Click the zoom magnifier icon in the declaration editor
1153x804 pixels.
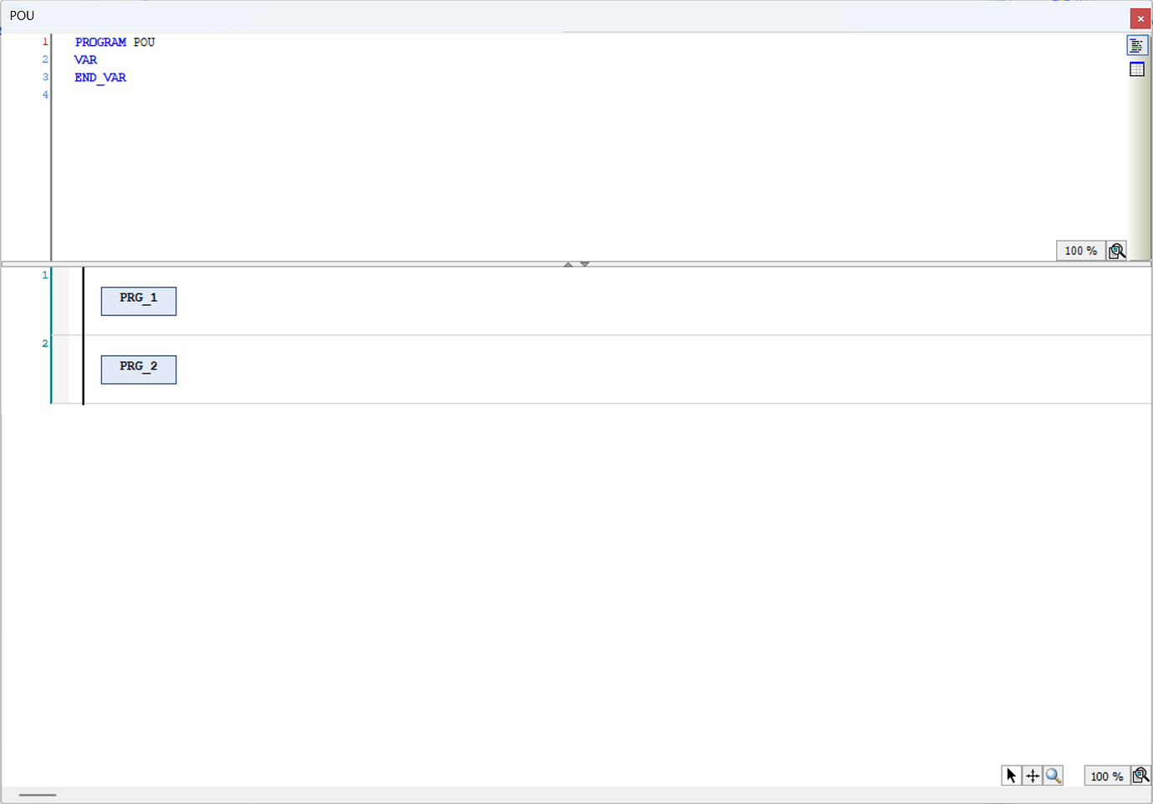click(x=1117, y=250)
